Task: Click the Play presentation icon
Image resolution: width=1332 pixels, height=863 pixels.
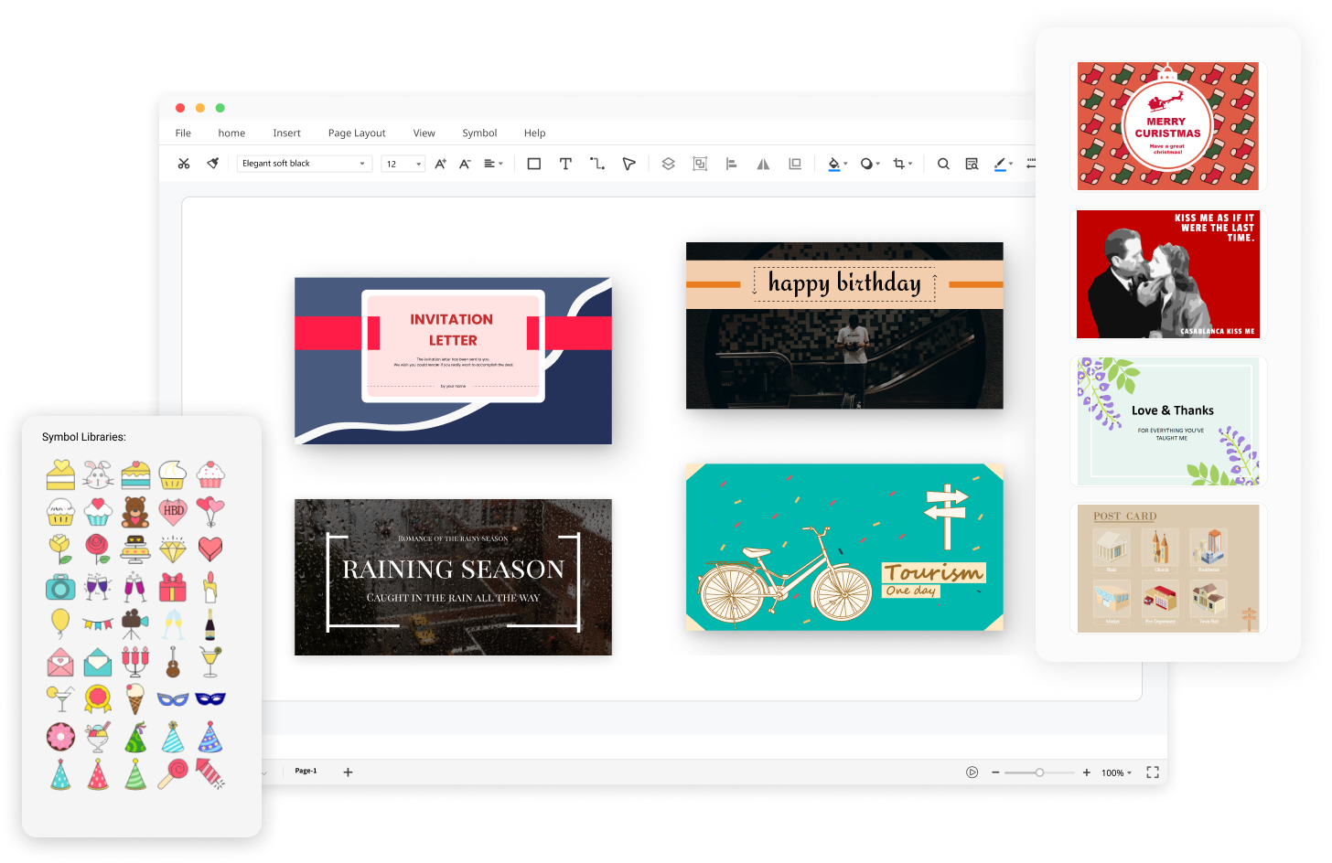Action: [972, 772]
